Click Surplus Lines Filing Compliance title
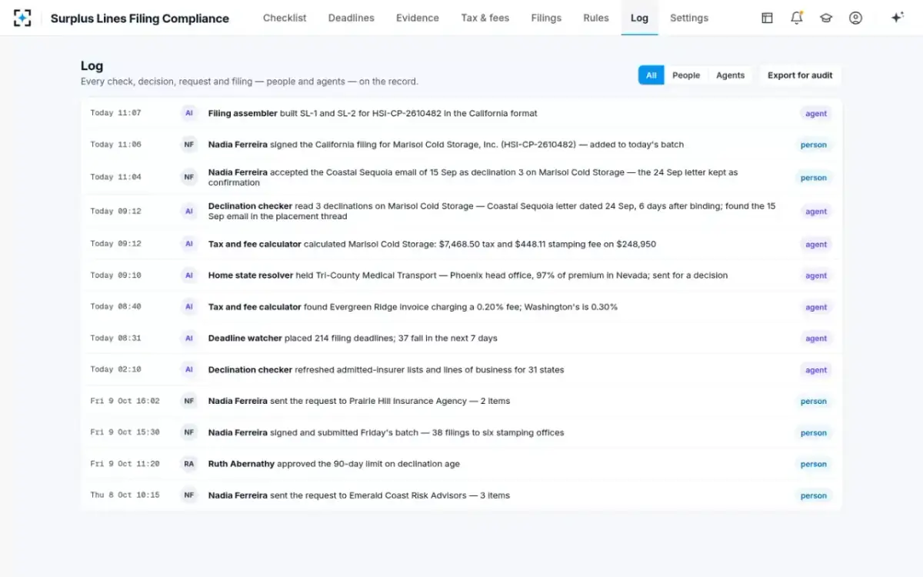Screen dimensions: 923x577 click(x=140, y=18)
